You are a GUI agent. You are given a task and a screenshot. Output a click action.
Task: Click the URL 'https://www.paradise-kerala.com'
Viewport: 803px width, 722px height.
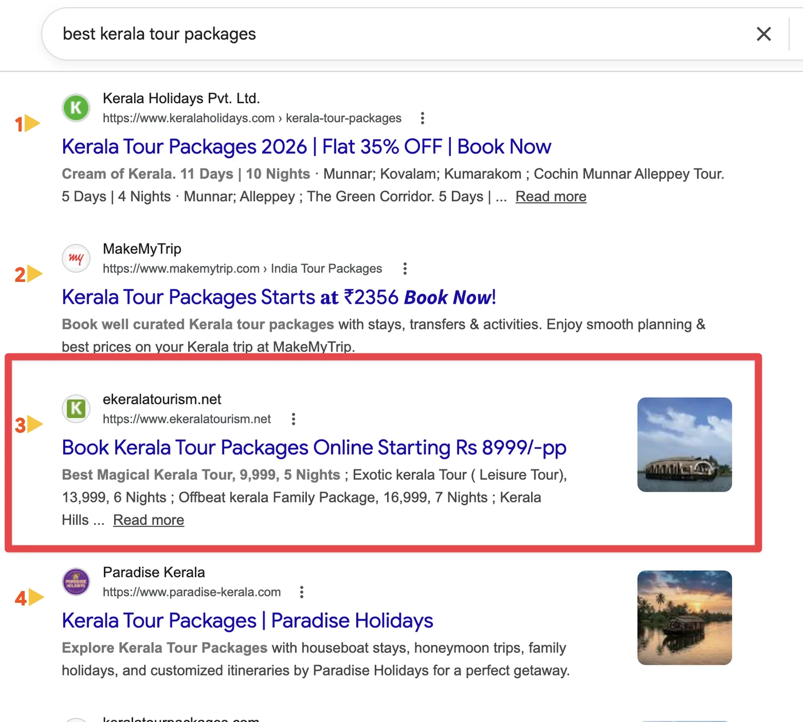point(192,592)
